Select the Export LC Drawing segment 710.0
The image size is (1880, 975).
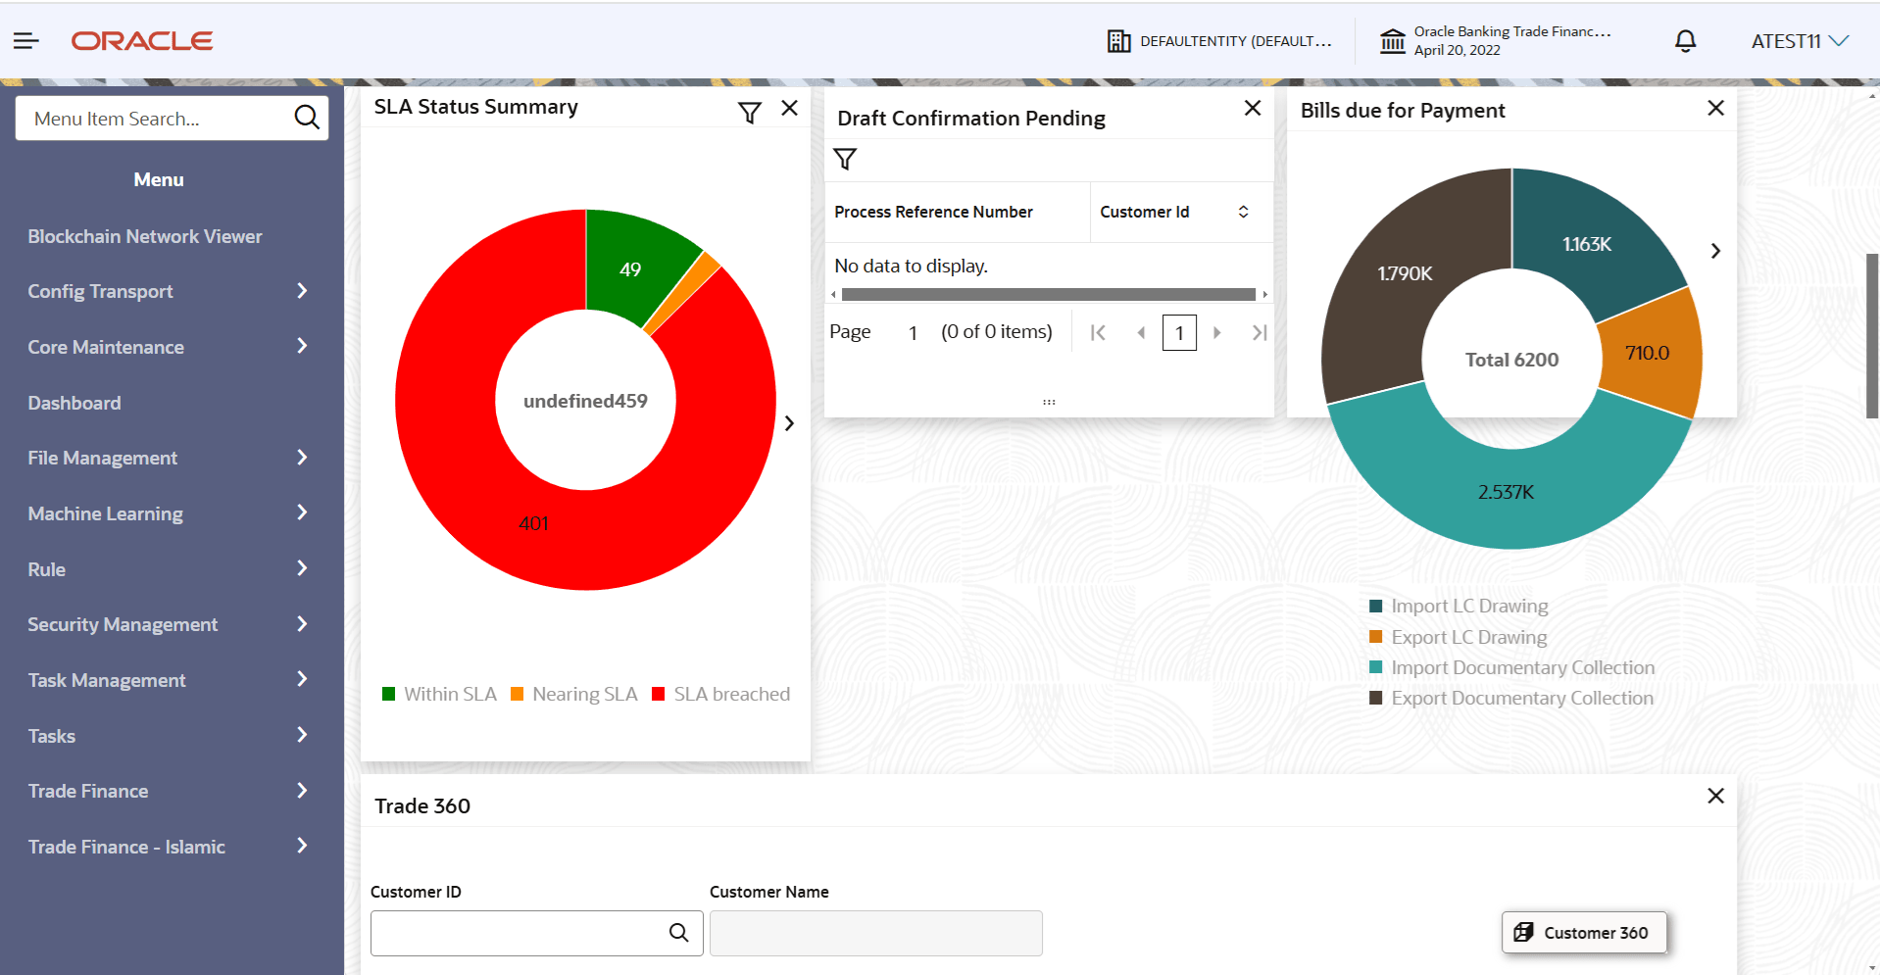pyautogui.click(x=1648, y=353)
